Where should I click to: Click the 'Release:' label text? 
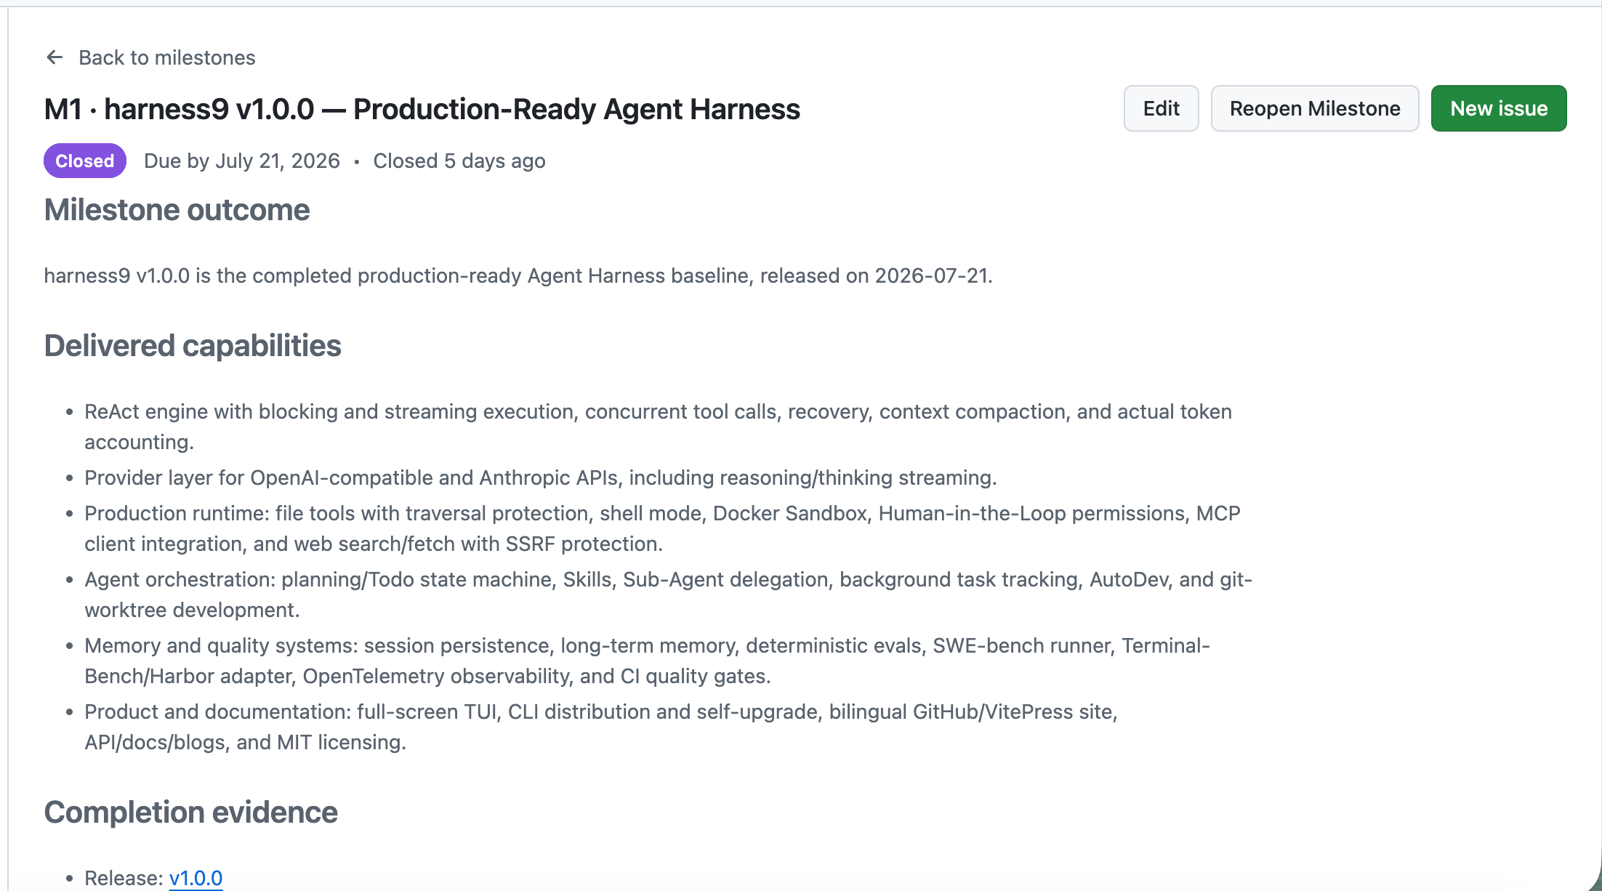124,878
